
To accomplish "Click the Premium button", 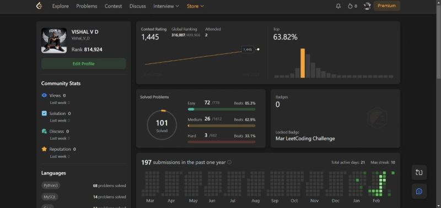I will pos(387,6).
